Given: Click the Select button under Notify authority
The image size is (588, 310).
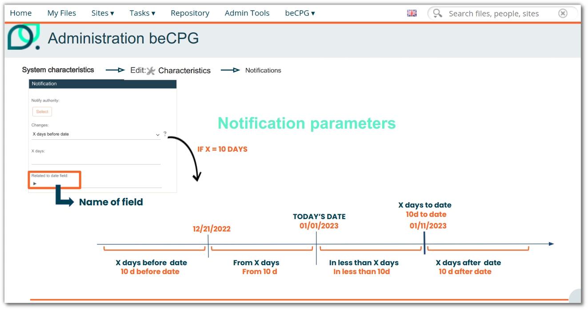Looking at the screenshot, I should coord(42,112).
